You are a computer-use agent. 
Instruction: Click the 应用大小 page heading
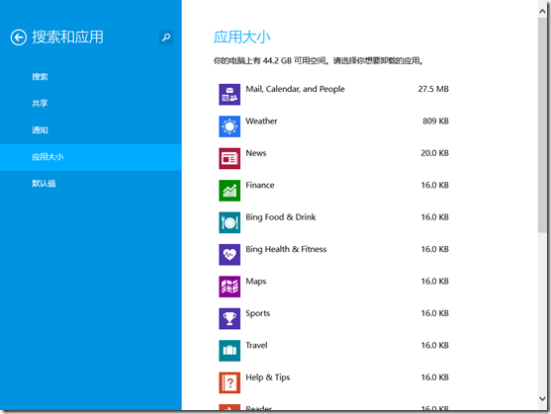242,38
